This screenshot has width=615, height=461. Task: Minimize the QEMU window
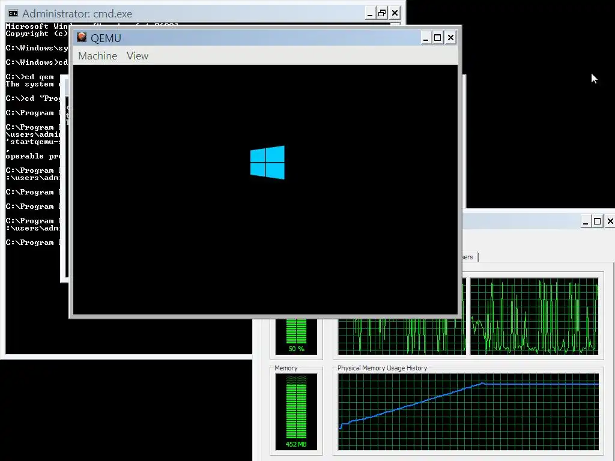[x=426, y=38]
